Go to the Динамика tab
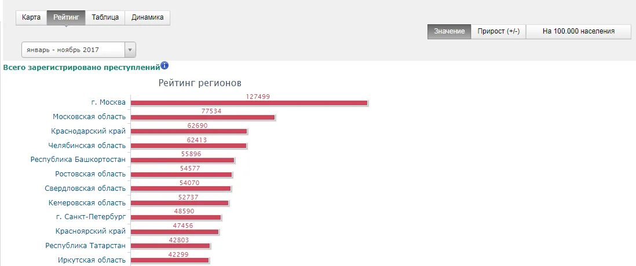636x266 pixels. point(147,17)
